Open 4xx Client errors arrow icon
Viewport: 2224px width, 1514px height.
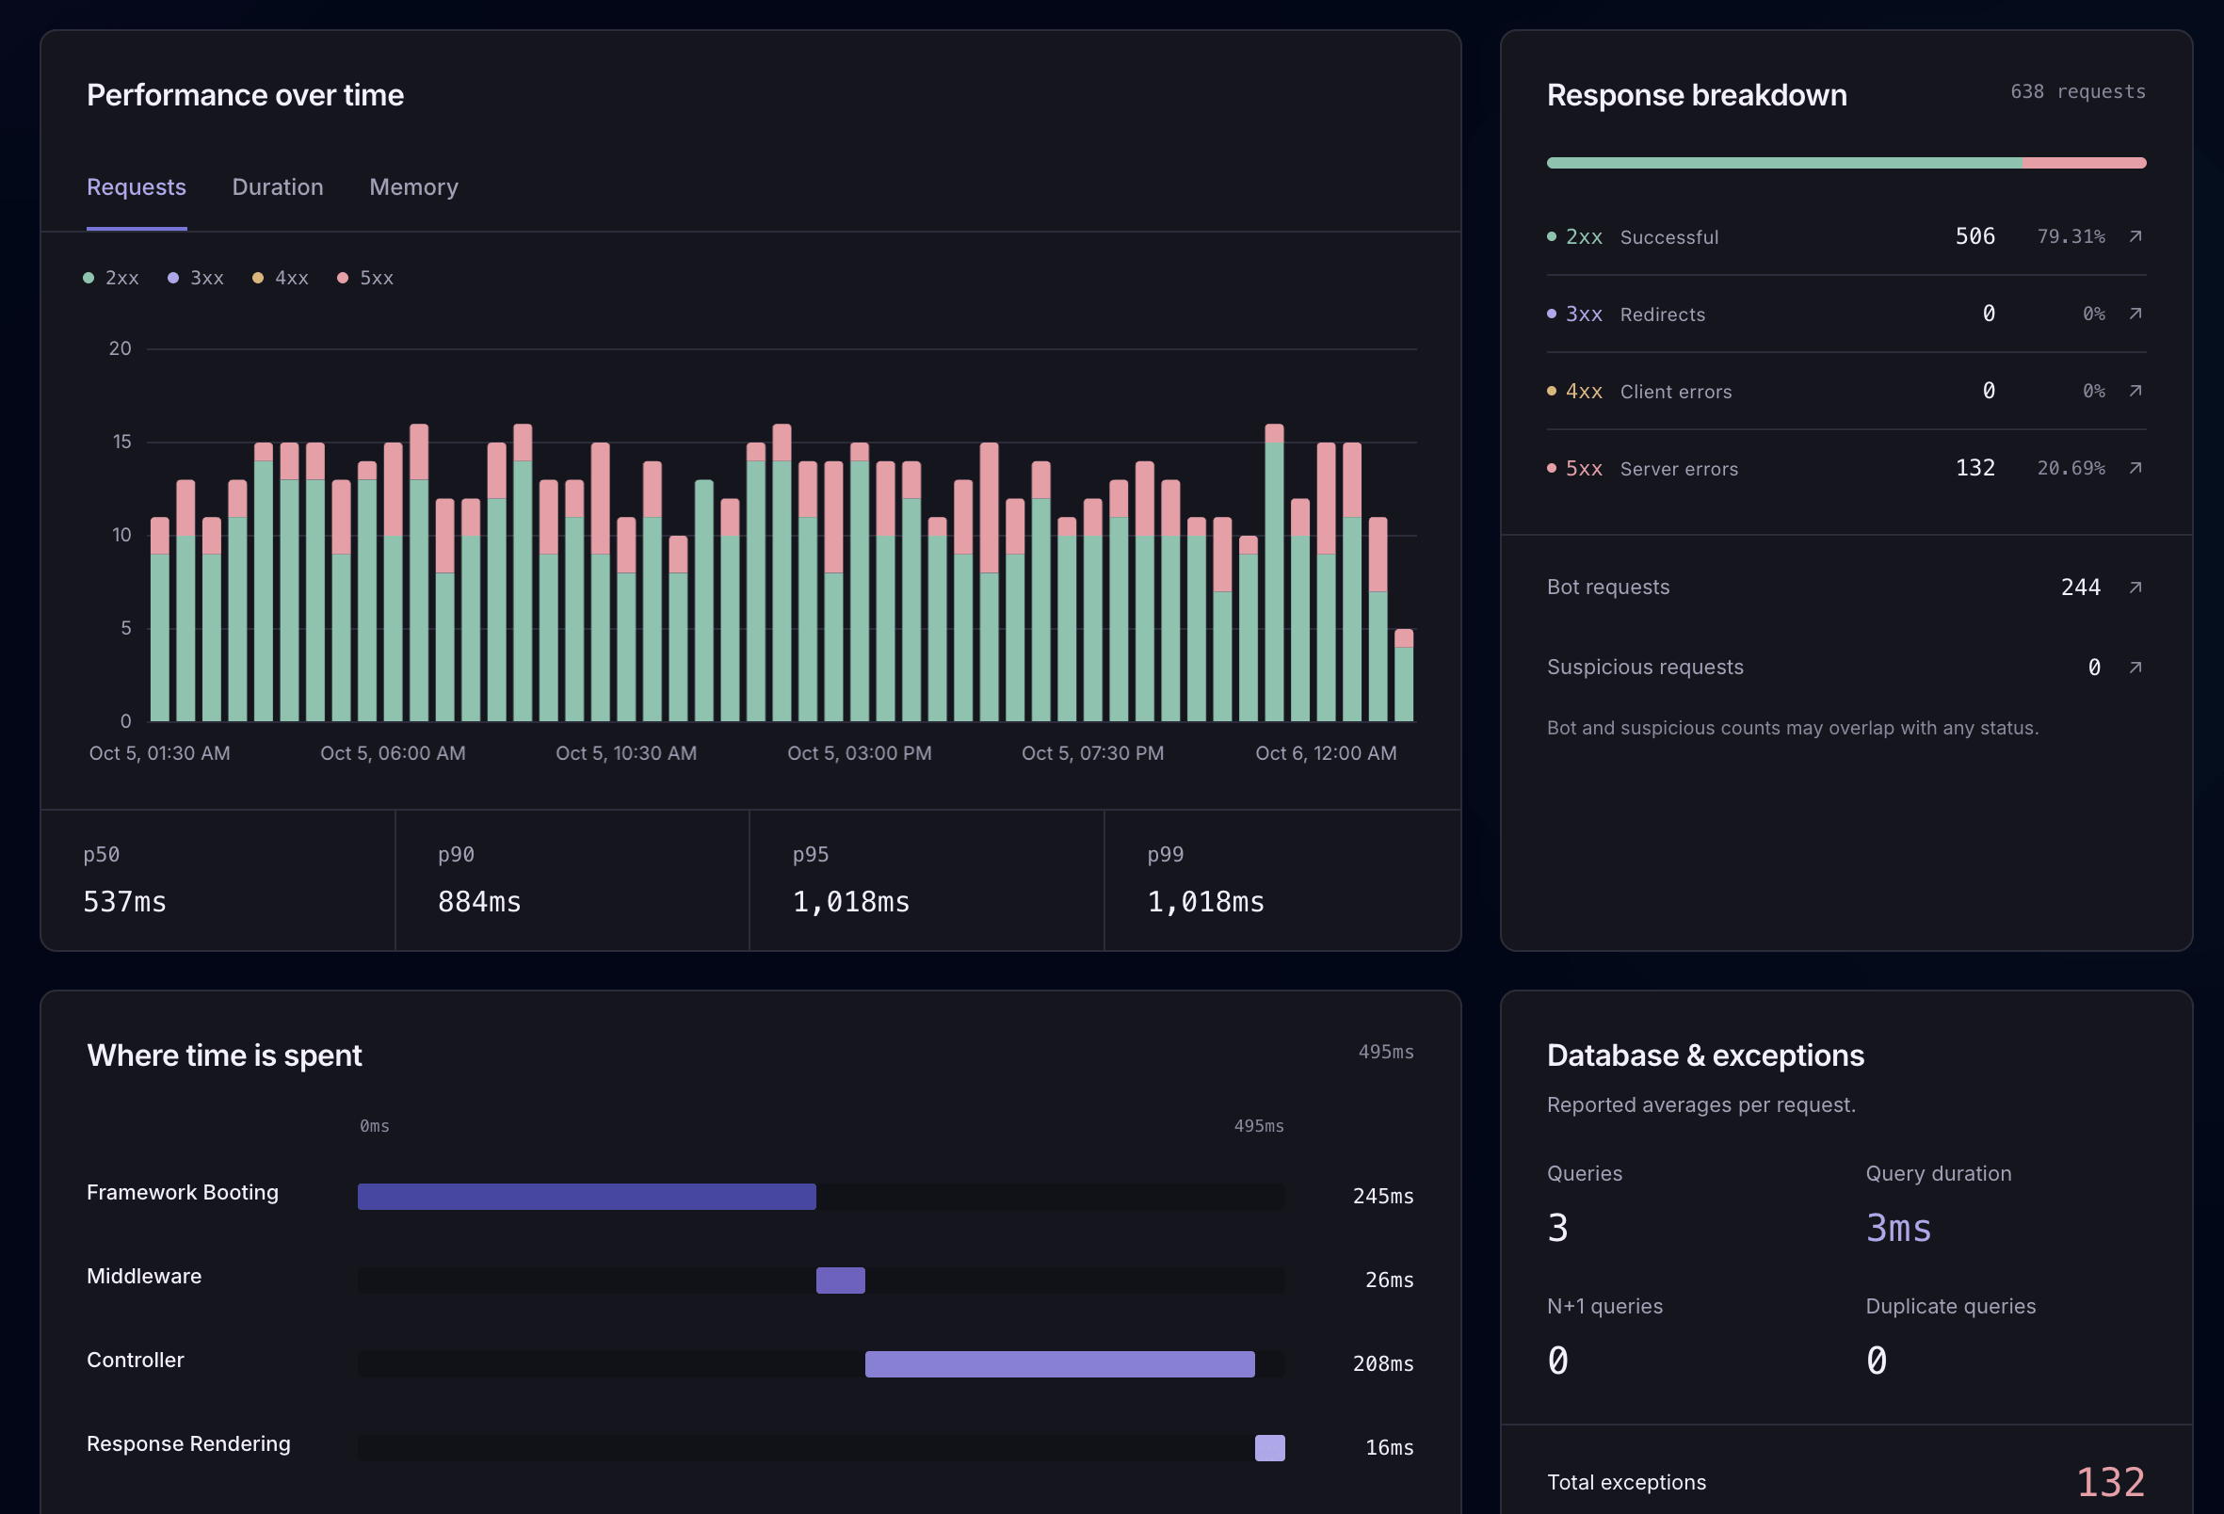2135,391
